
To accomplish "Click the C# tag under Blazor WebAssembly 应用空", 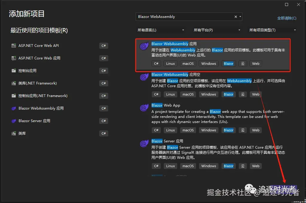I will click(156, 94).
